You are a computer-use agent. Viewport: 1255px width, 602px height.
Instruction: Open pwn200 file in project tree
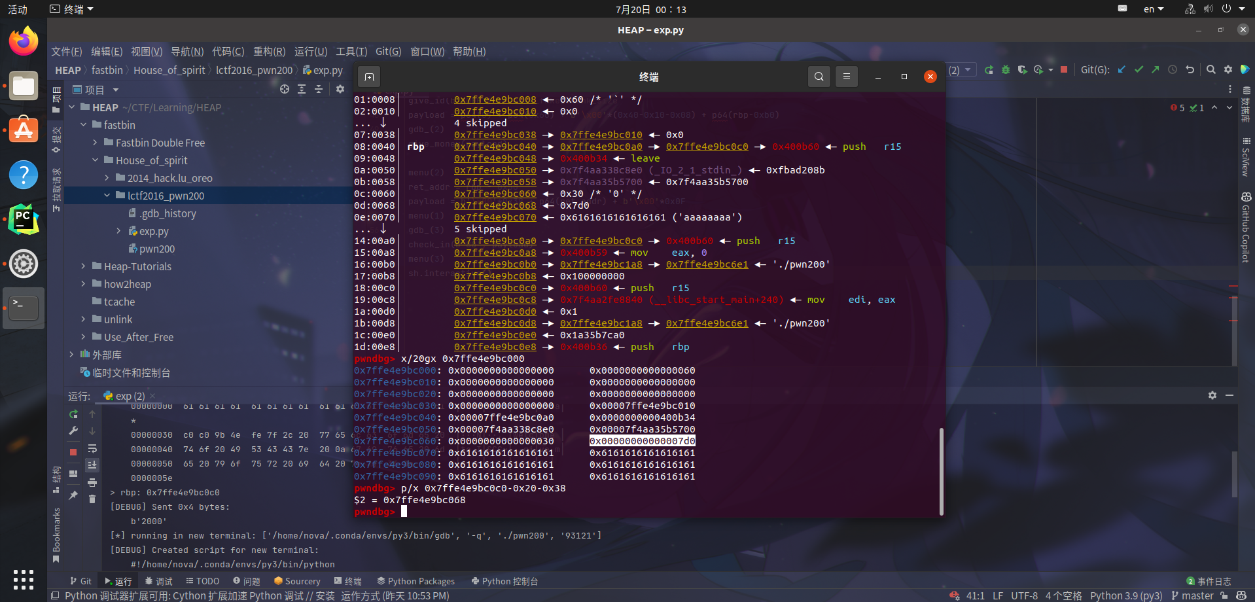pos(156,249)
